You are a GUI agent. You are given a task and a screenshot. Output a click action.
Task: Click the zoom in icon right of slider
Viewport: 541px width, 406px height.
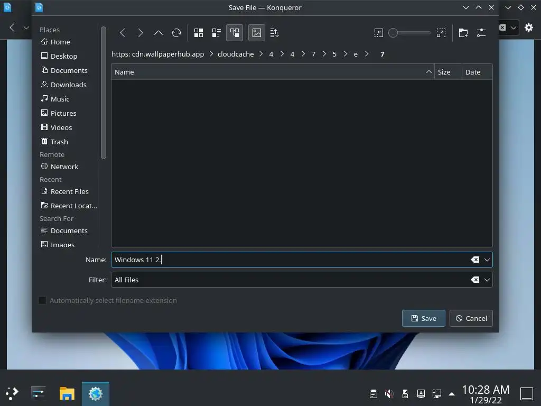point(441,33)
